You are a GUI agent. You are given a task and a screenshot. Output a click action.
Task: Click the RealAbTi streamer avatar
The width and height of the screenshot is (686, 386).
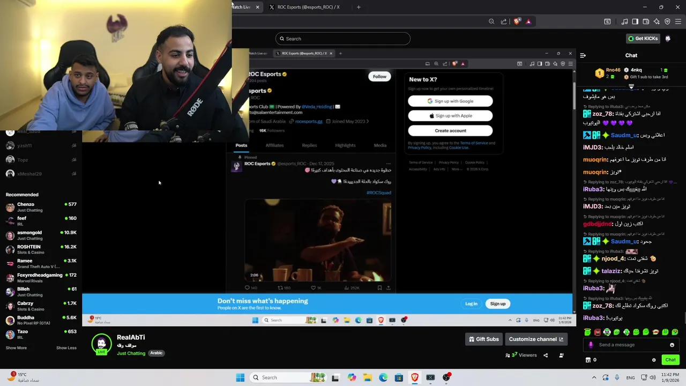click(x=101, y=344)
